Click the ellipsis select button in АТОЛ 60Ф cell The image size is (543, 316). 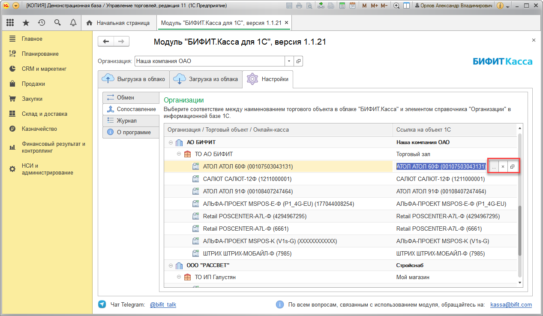(x=494, y=167)
